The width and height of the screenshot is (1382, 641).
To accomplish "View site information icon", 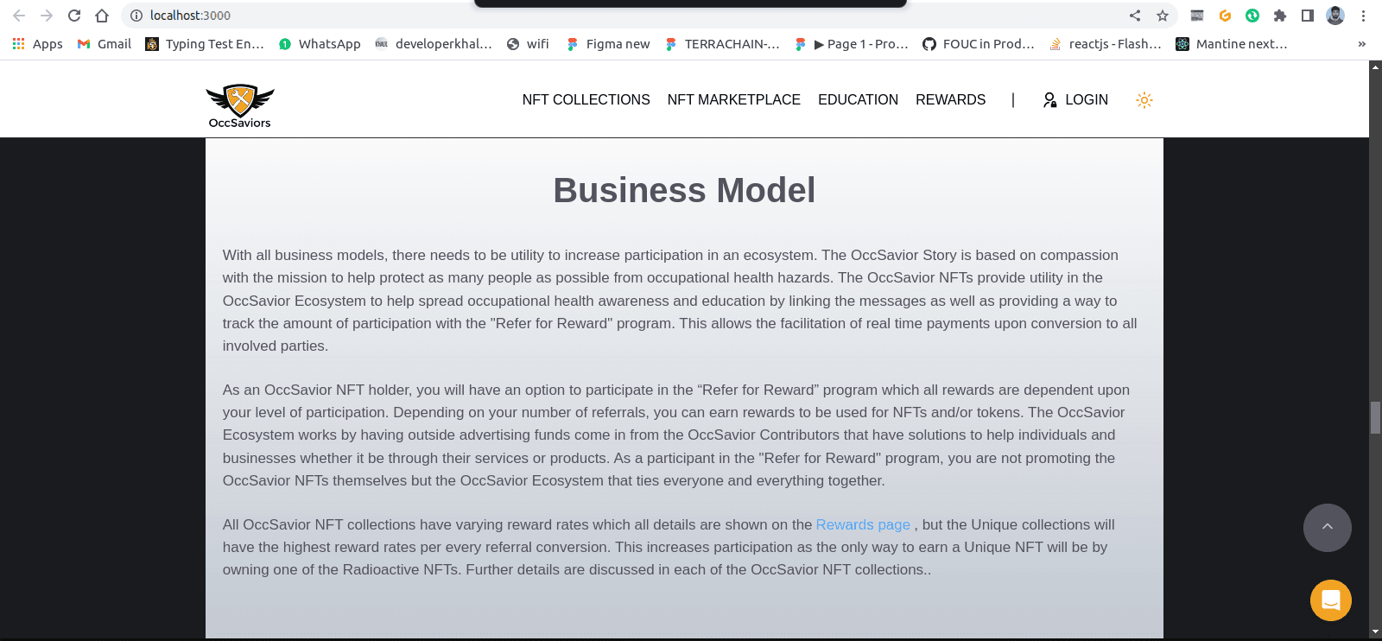I will 136,16.
